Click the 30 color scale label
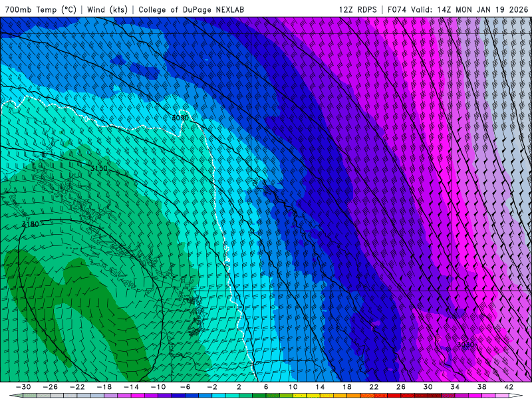Screen dimensions: 532x399 coord(428,387)
